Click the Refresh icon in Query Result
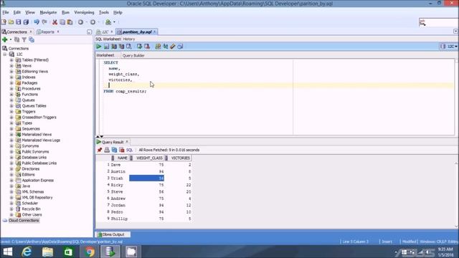 coord(114,150)
